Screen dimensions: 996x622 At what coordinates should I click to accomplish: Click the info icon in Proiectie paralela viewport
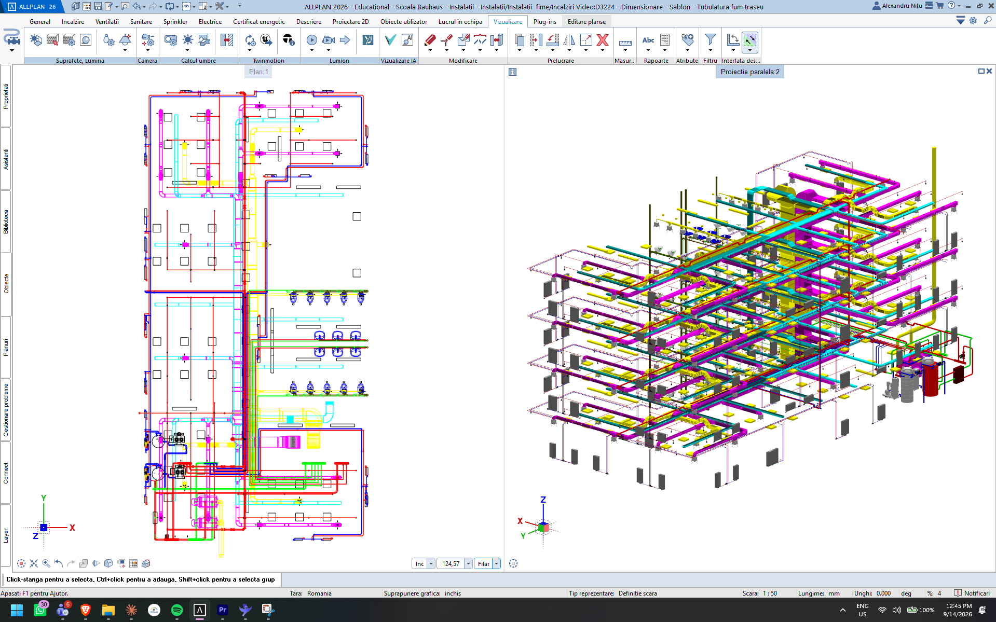click(512, 72)
